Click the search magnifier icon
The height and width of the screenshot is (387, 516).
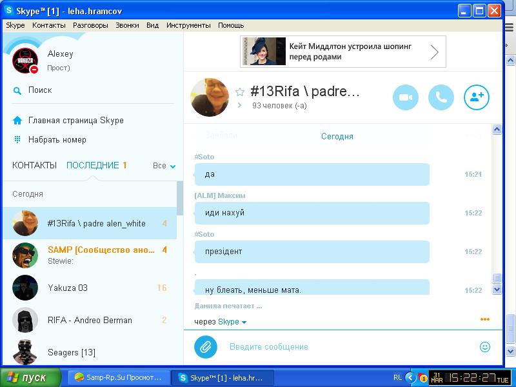click(x=17, y=90)
